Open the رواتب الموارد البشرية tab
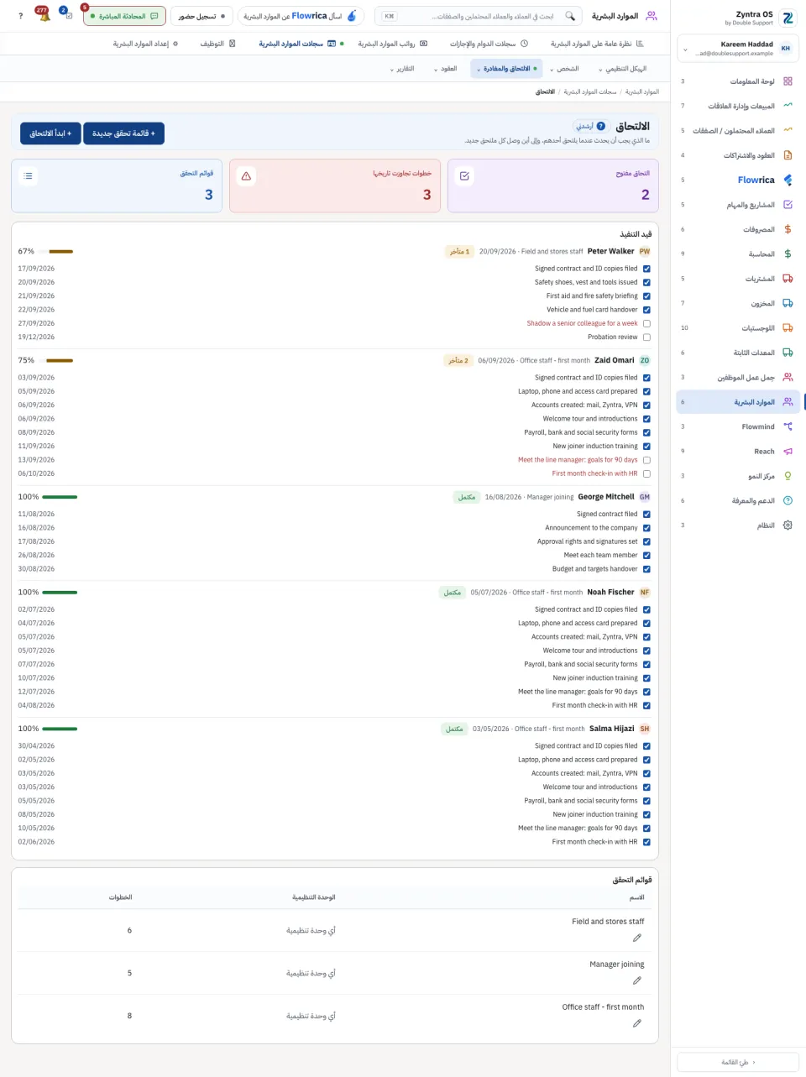The width and height of the screenshot is (806, 1077). (392, 44)
